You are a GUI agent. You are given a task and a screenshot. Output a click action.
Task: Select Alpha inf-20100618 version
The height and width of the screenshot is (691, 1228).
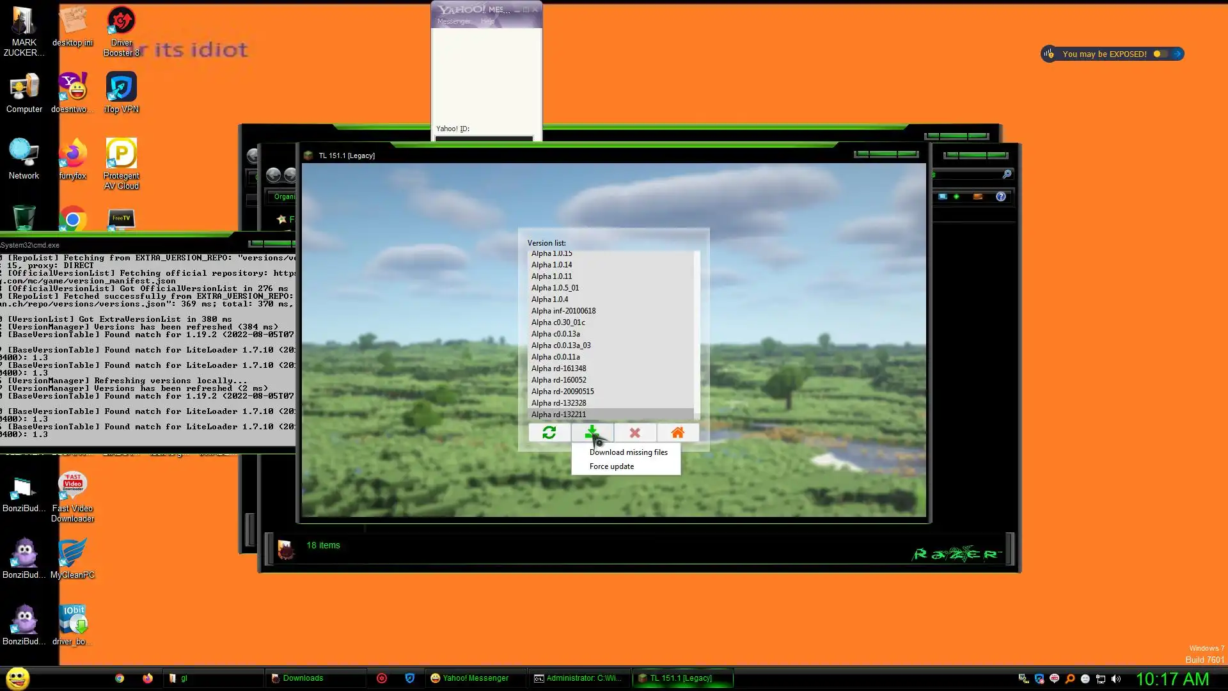click(x=563, y=311)
